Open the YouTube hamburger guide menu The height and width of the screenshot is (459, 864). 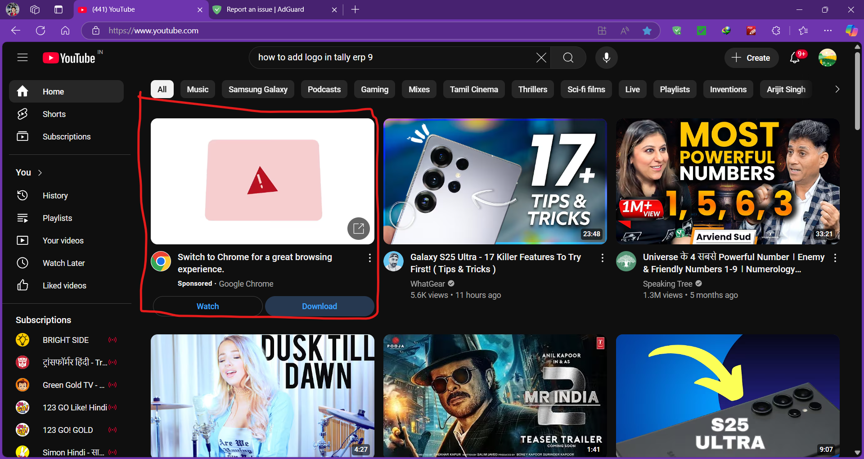point(22,58)
